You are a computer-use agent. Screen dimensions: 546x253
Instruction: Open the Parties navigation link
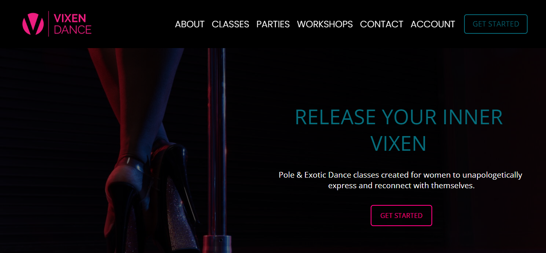click(273, 24)
